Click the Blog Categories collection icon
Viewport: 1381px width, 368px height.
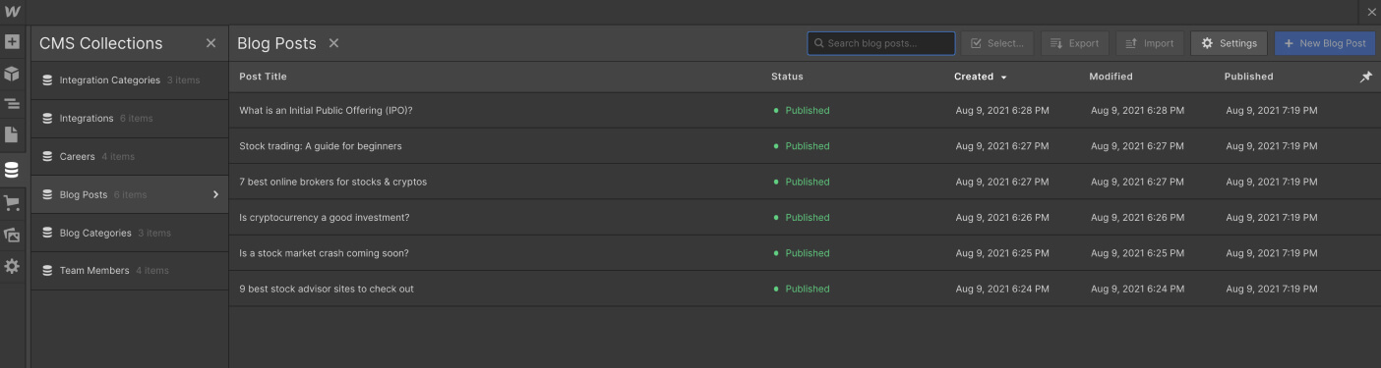(47, 234)
